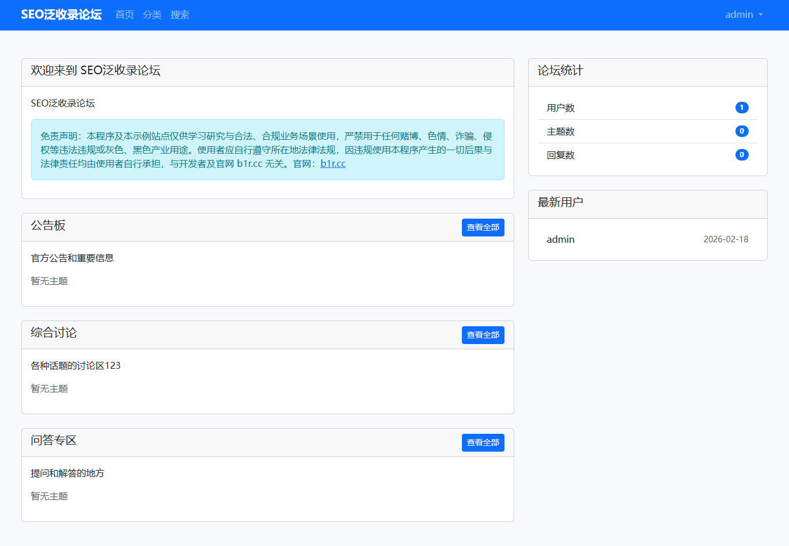Go to the 分类 navigation page
This screenshot has width=789, height=546.
152,14
